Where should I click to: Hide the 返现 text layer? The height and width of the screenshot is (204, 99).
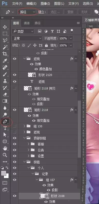(15, 82)
